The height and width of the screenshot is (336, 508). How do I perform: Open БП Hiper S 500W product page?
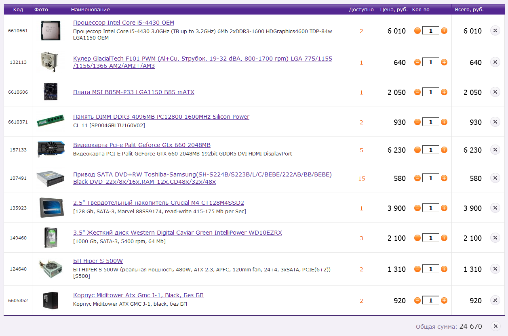point(98,261)
